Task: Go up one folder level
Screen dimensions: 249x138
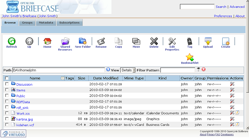Action: 29,41
